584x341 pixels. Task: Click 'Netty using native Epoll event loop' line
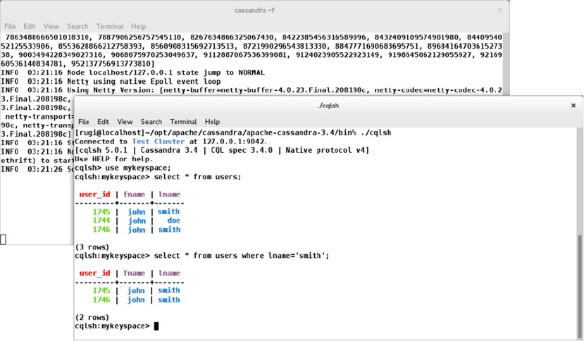coord(111,82)
